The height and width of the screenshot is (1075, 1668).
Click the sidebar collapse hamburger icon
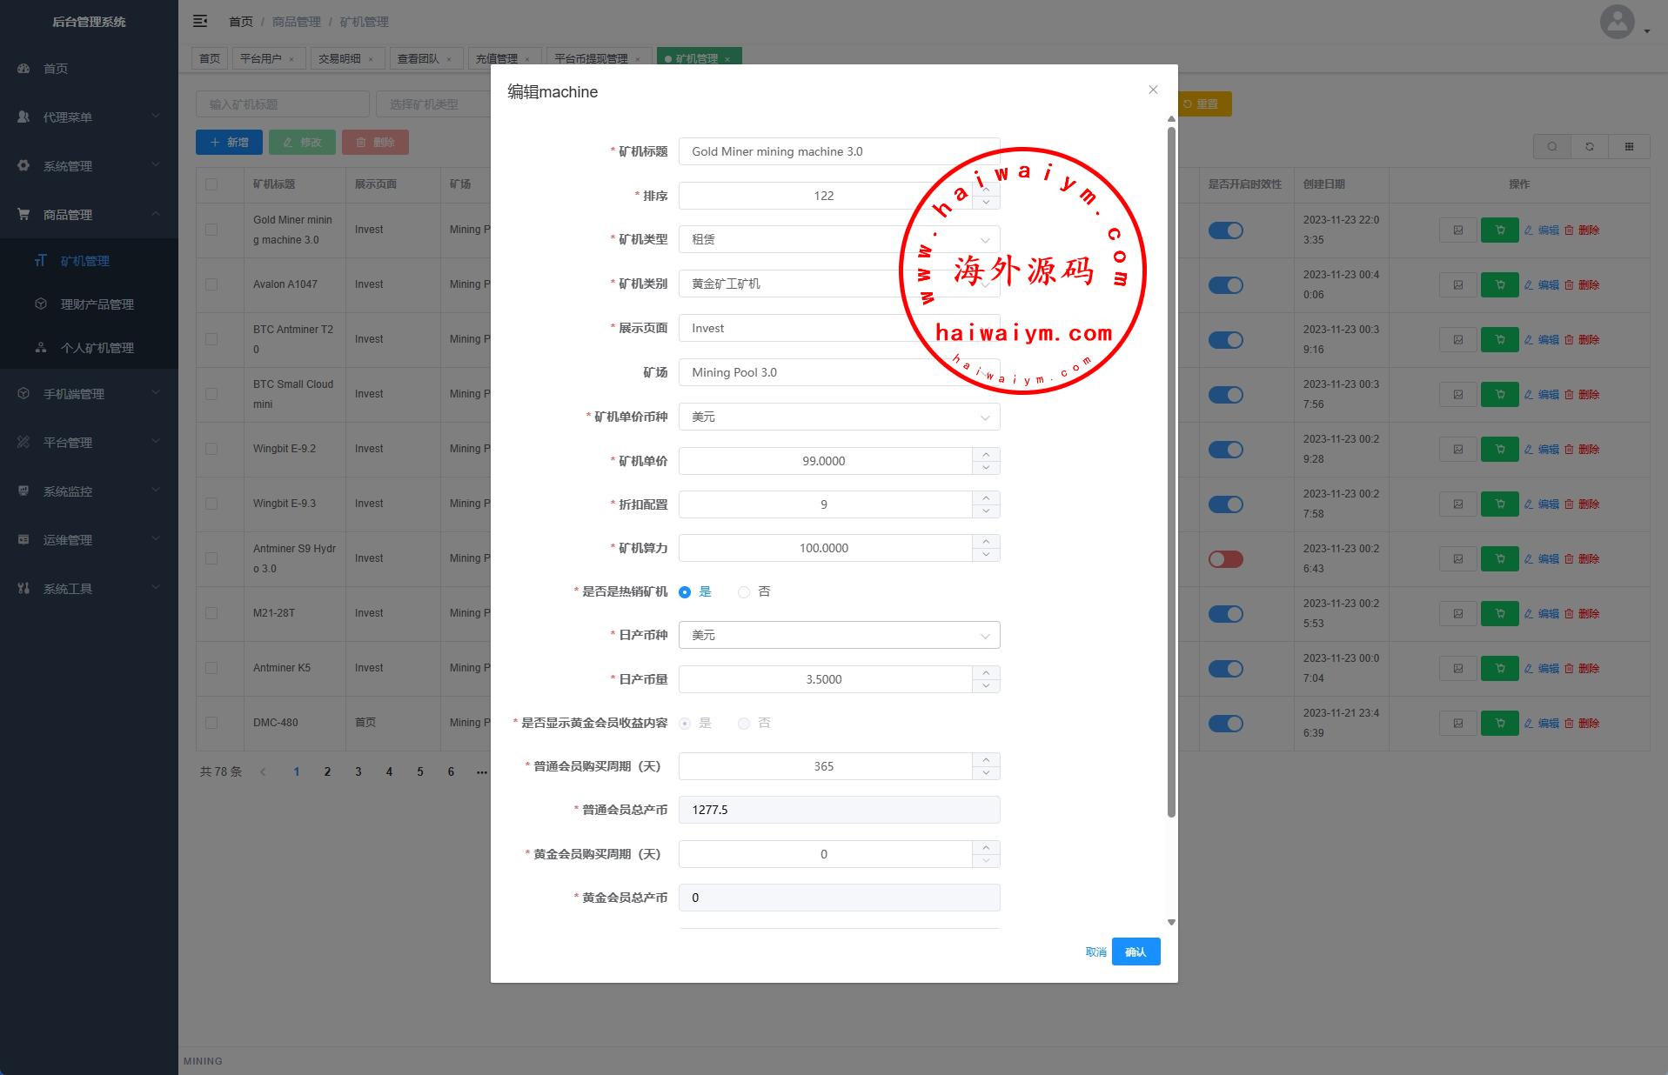pyautogui.click(x=200, y=21)
